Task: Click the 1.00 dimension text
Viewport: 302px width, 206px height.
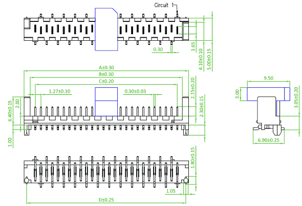Action: [x=10, y=142]
